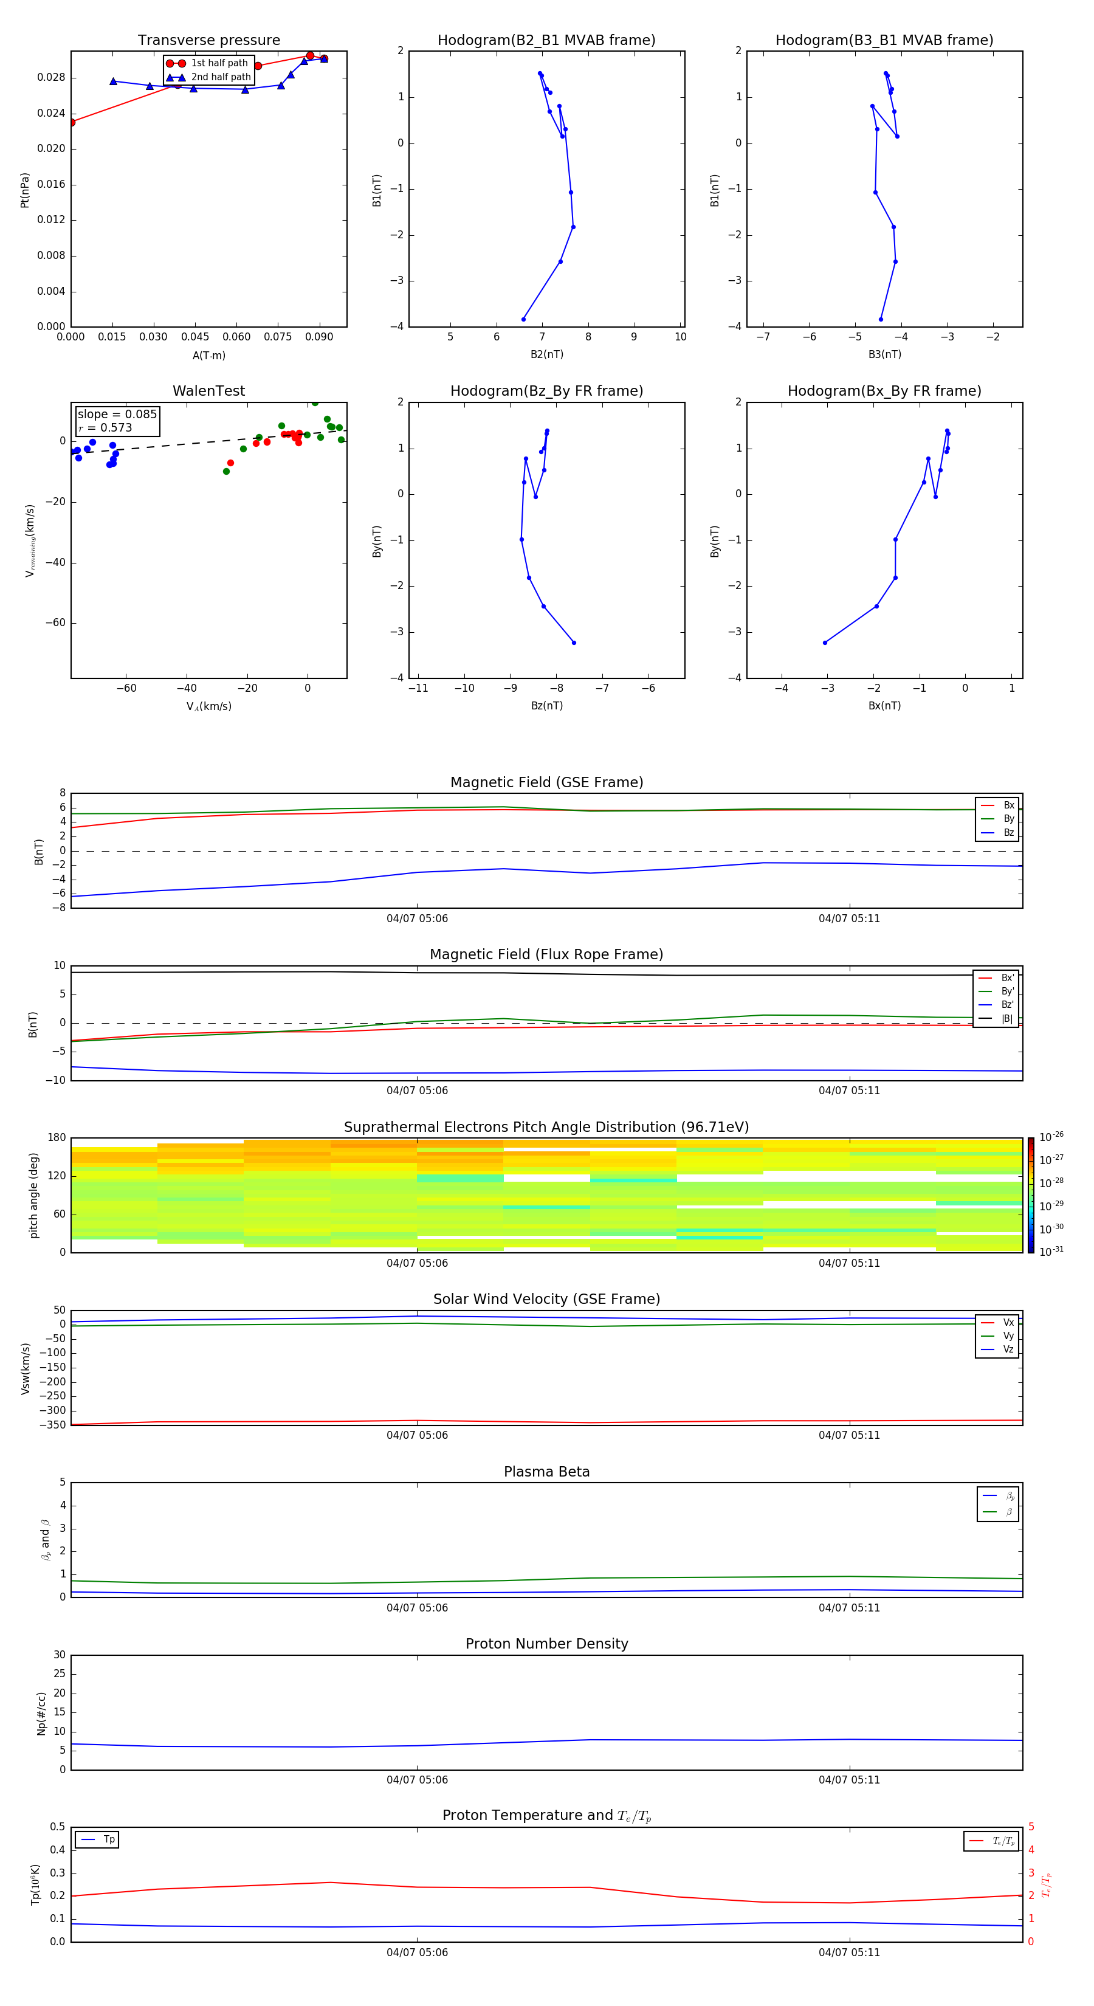Click the Proton Temperature and Te/Tp title
1094x2006 pixels.
546,1816
